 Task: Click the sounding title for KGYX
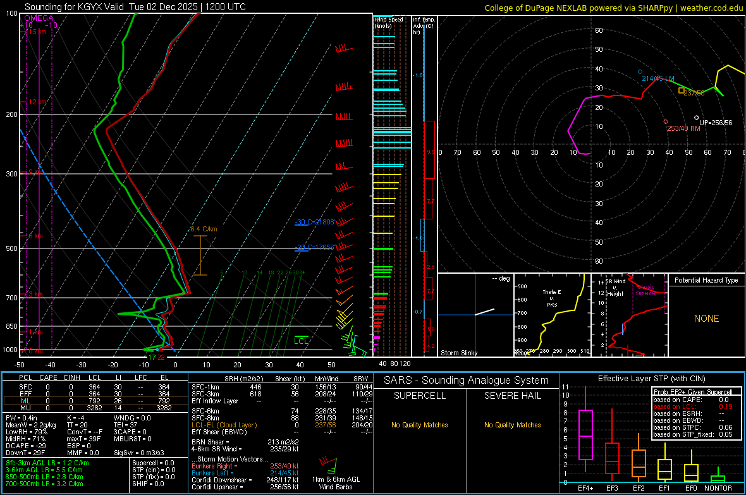[135, 7]
